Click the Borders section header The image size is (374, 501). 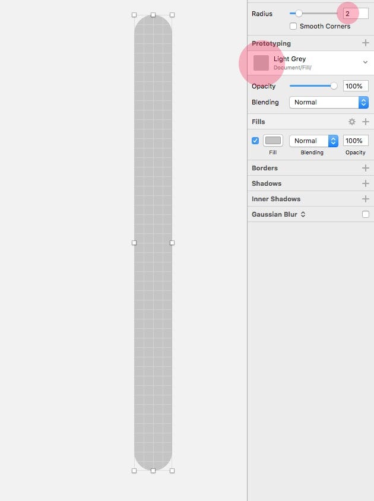click(264, 168)
